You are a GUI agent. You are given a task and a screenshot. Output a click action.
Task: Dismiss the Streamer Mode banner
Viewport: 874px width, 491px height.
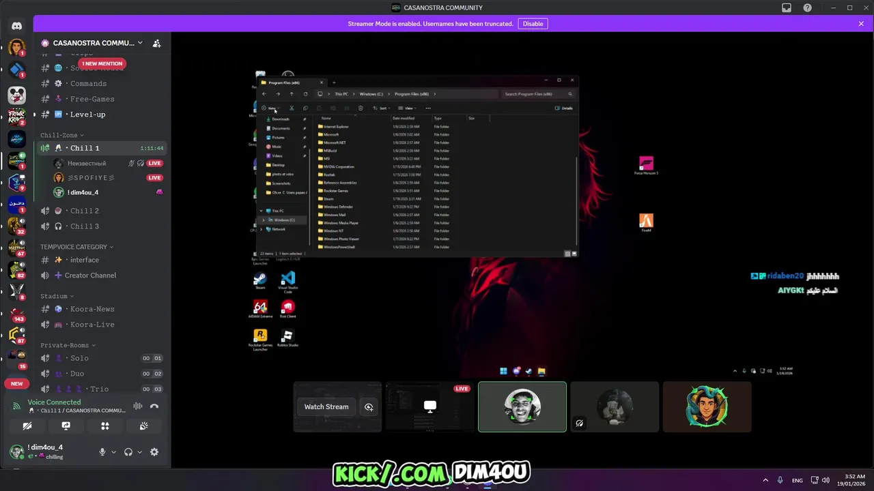(861, 24)
